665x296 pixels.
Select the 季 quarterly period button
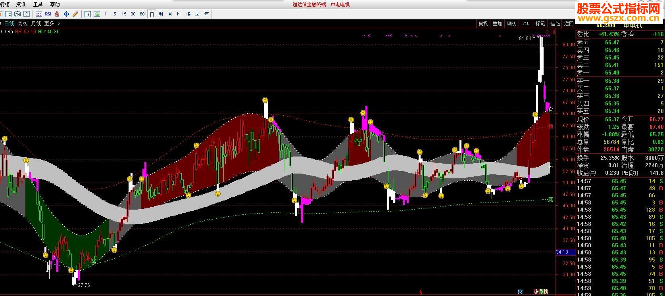197,14
